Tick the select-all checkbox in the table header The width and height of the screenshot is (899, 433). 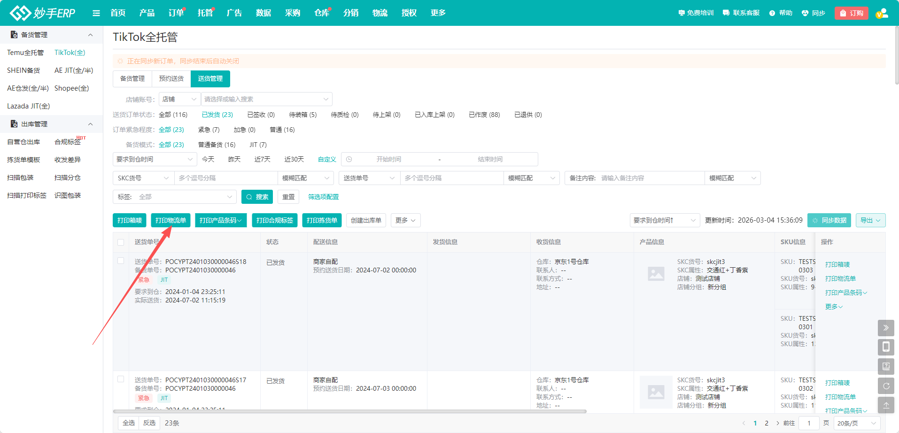pyautogui.click(x=121, y=242)
